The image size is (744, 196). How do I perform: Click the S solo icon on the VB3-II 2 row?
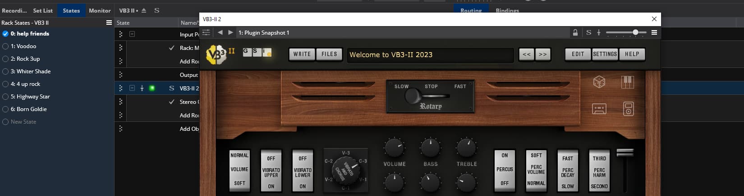point(171,88)
